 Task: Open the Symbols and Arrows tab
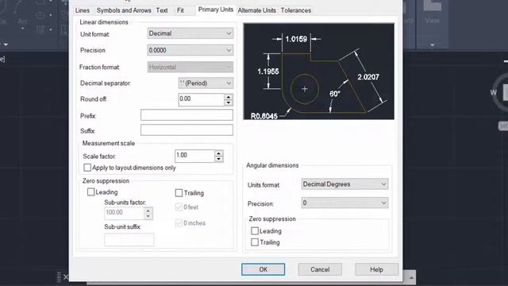coord(124,10)
